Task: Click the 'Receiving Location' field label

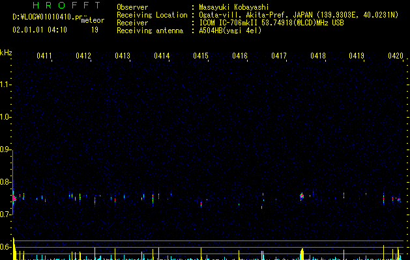Action: click(x=152, y=15)
